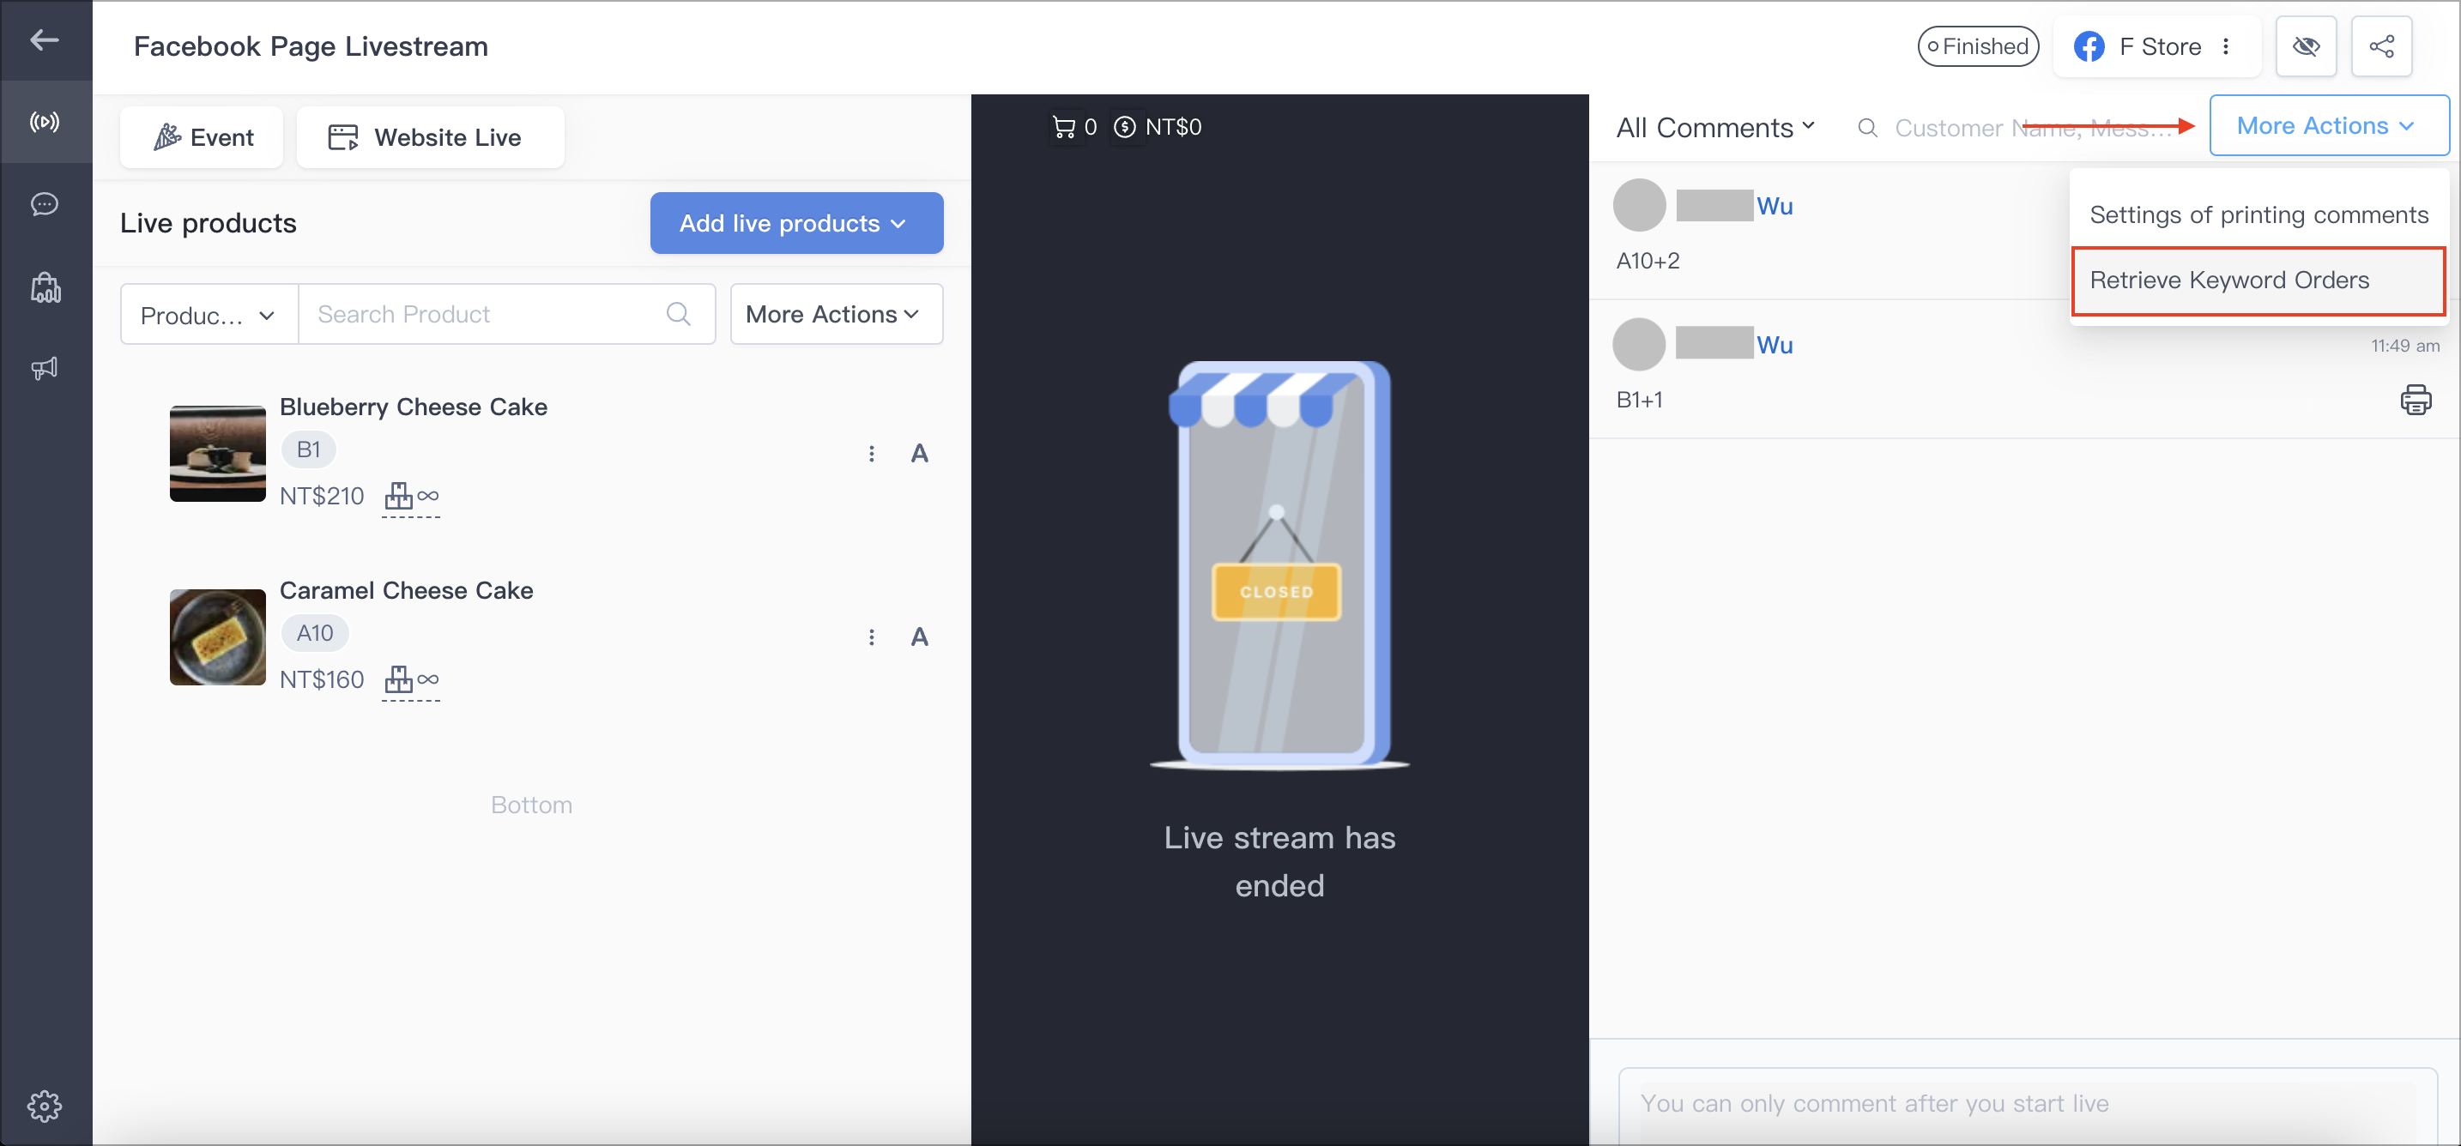Open the chat messages sidebar icon
This screenshot has width=2461, height=1146.
pos(45,204)
